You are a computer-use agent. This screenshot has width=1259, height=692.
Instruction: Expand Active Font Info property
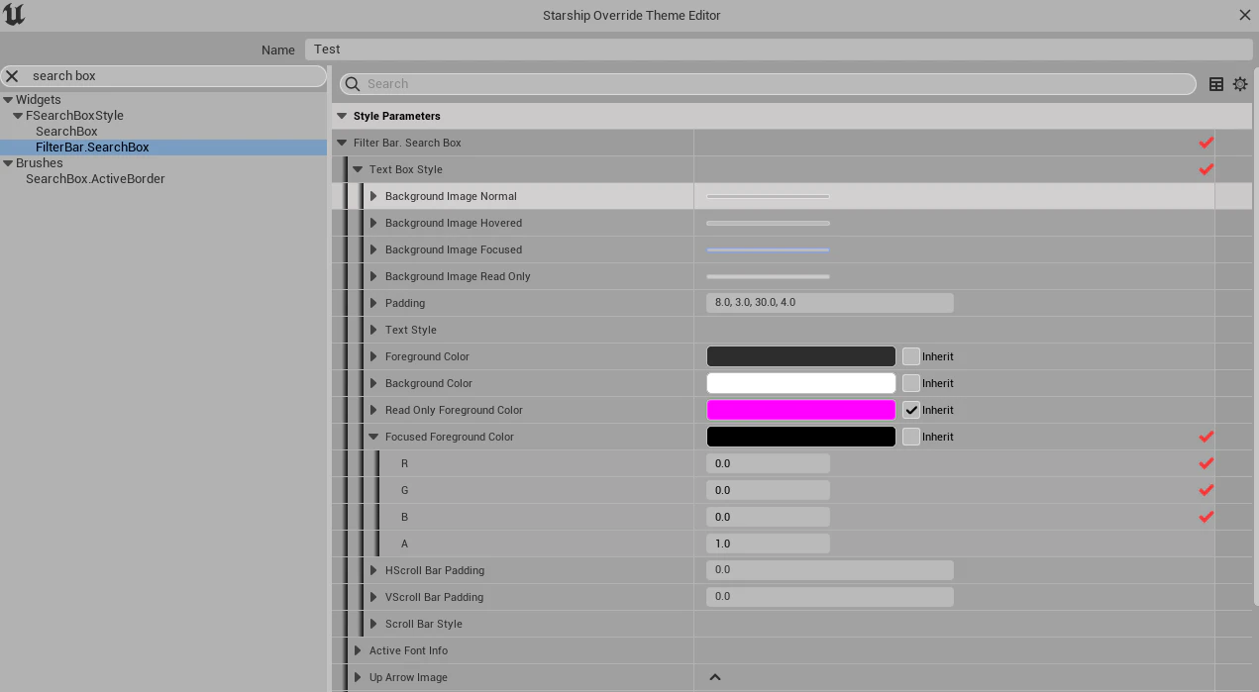[358, 650]
